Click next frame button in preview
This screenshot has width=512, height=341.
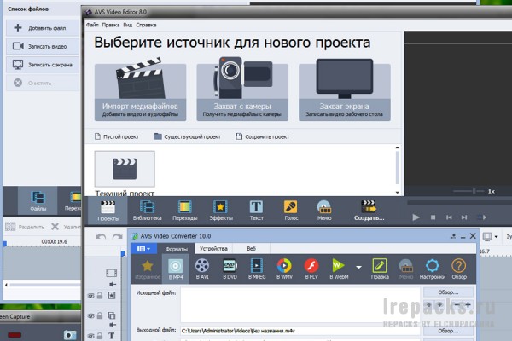point(464,217)
